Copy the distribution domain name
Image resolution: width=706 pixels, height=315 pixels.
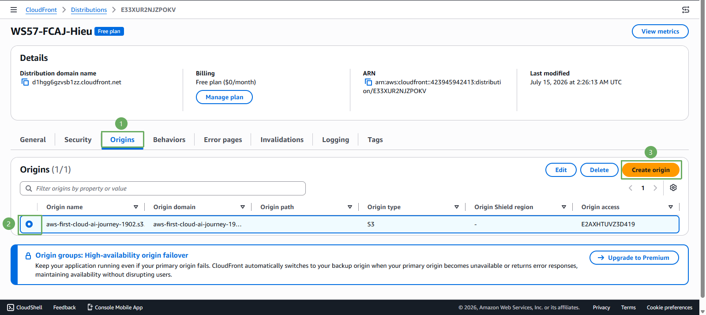click(25, 82)
